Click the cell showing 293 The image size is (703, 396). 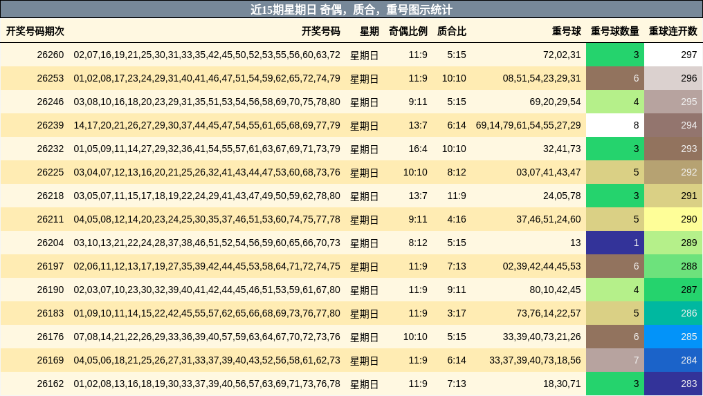(x=673, y=149)
